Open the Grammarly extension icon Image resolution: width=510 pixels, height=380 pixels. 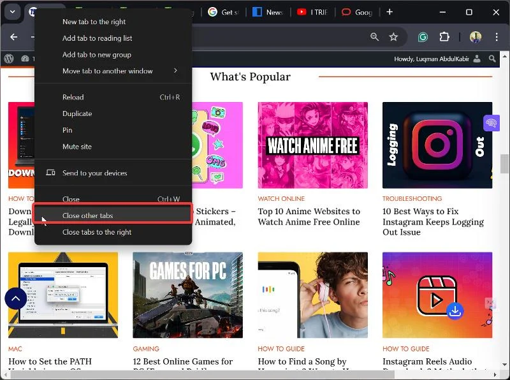click(423, 37)
